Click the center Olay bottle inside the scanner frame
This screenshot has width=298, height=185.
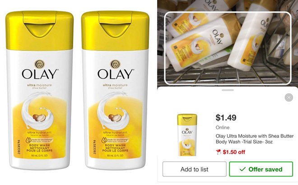click(x=201, y=43)
